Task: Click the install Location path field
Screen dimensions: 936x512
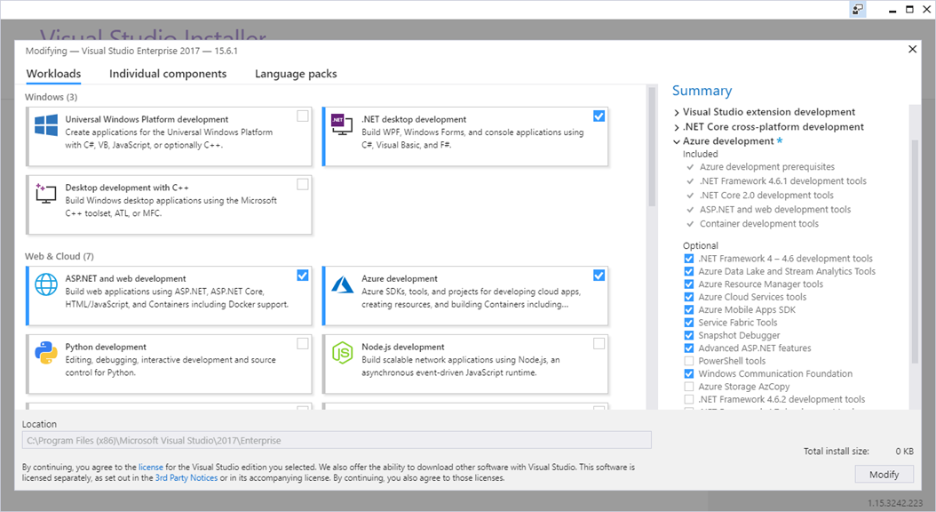Action: [337, 440]
